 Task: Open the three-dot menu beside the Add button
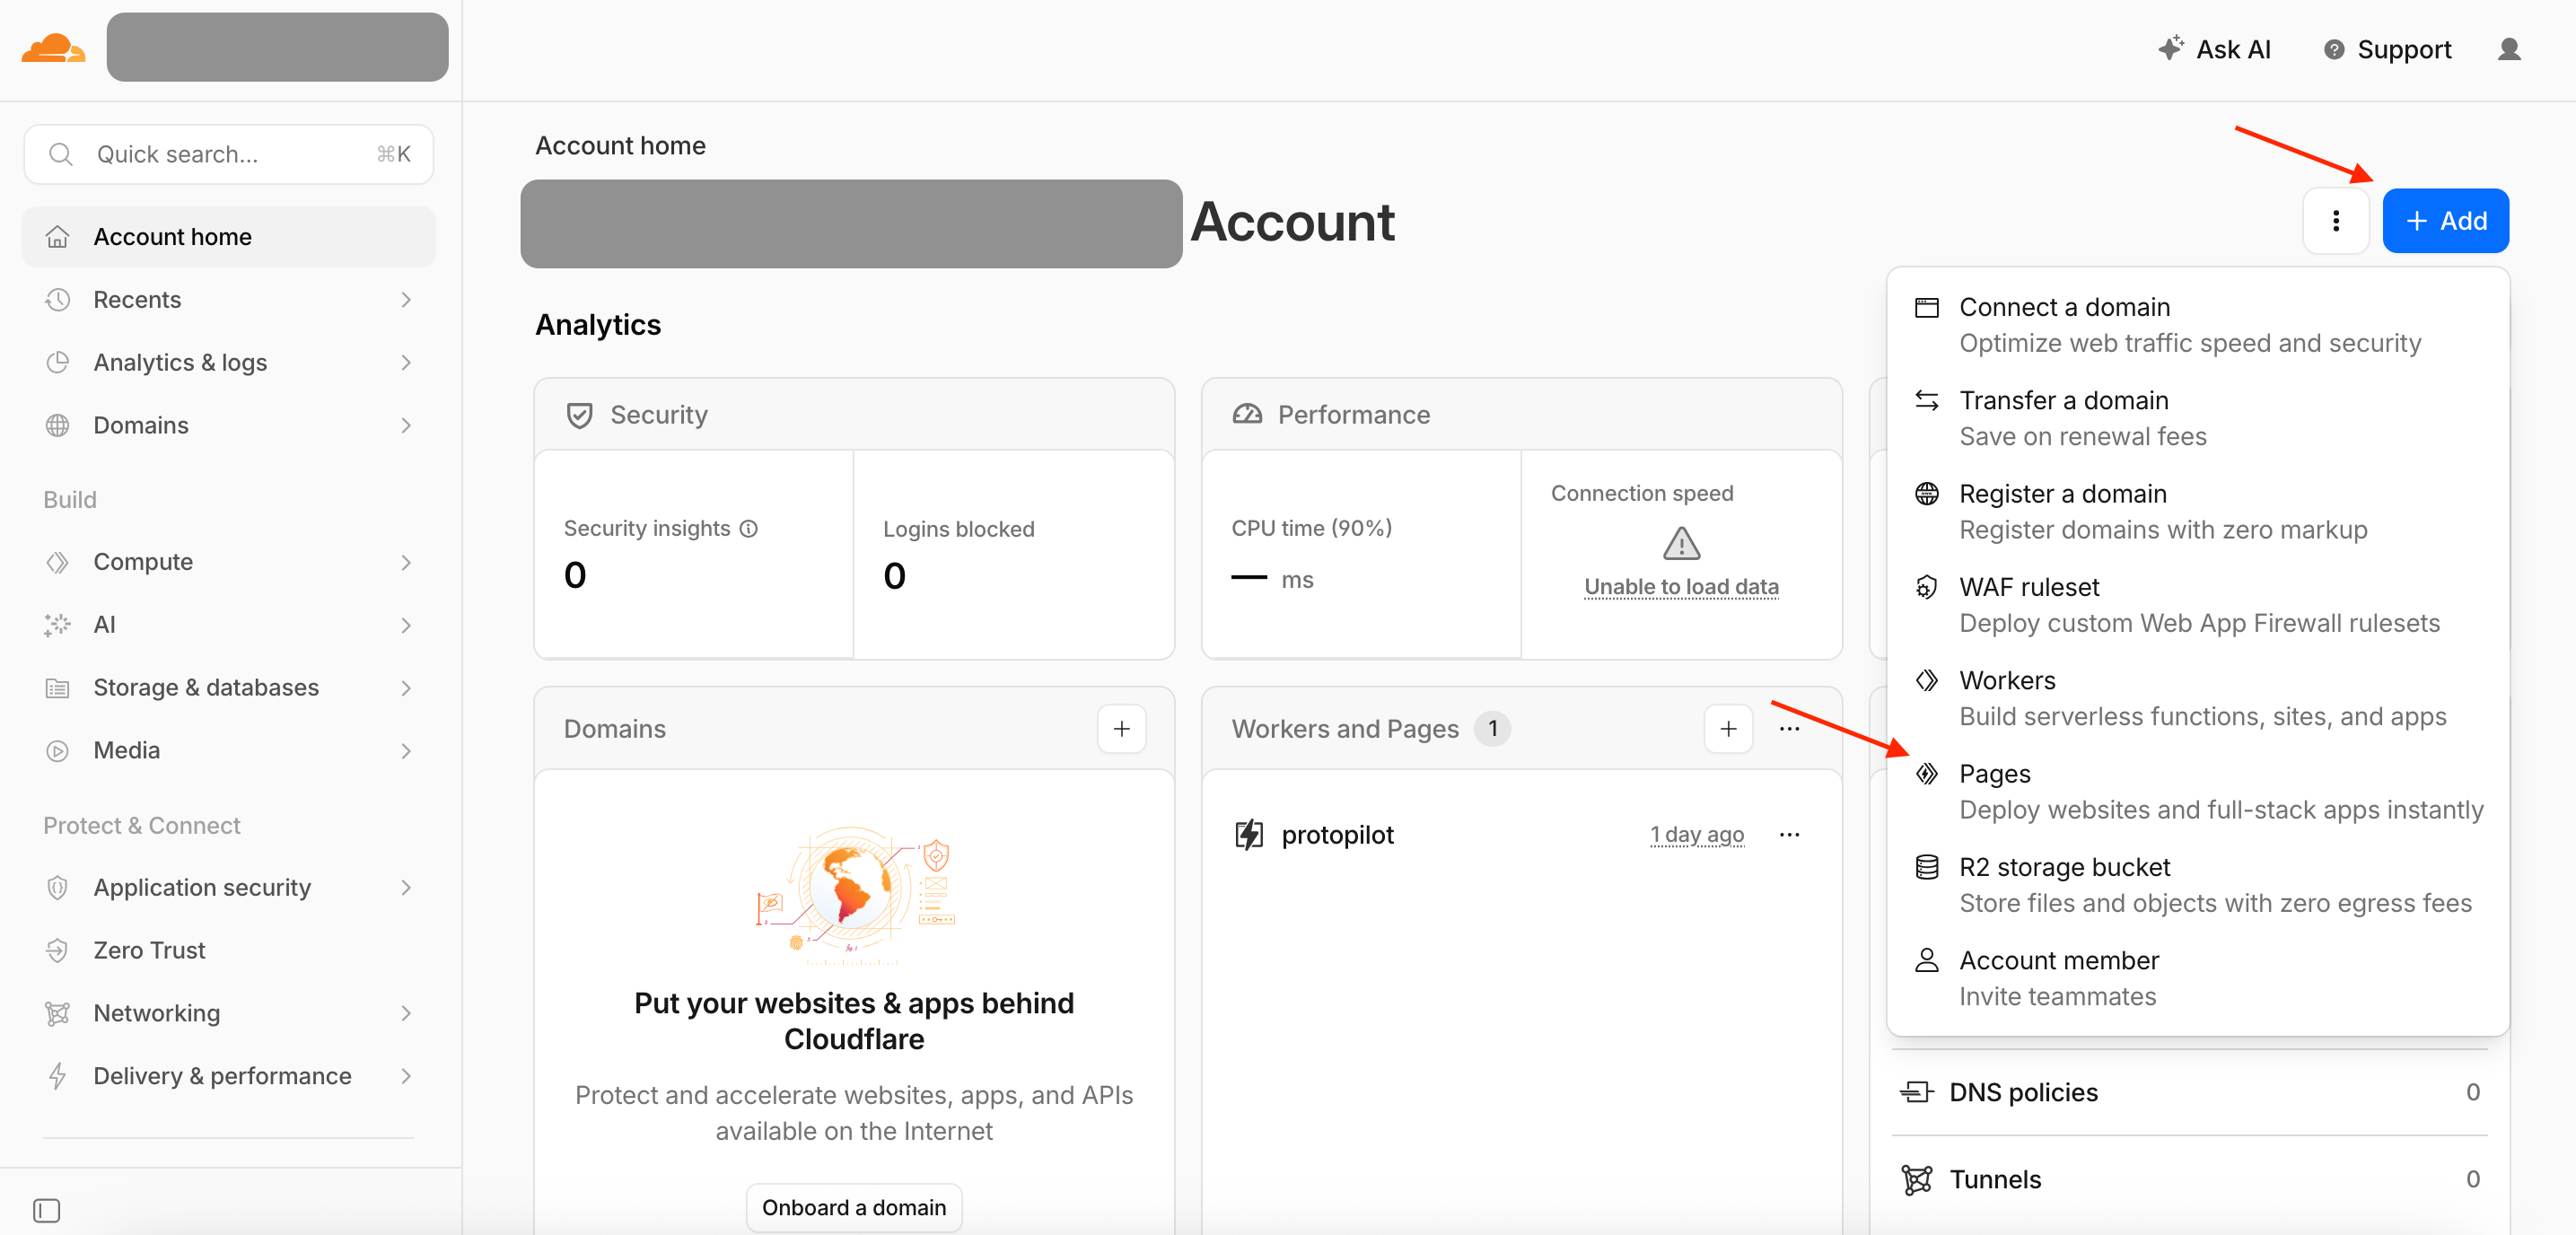[x=2336, y=220]
